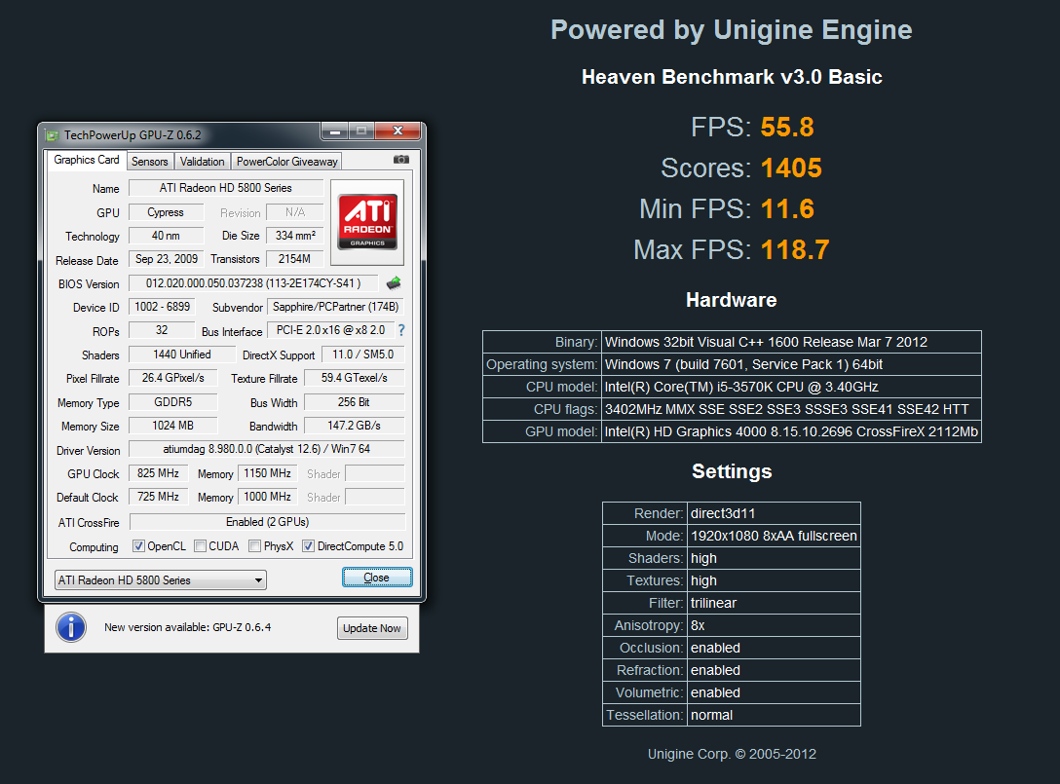Click the Shaders field 1440 Unified

pyautogui.click(x=182, y=355)
